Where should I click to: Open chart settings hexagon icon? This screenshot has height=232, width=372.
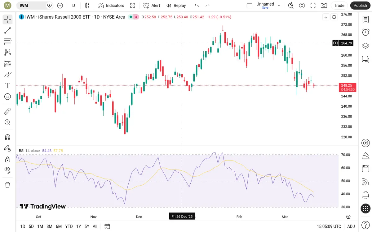pos(302,6)
